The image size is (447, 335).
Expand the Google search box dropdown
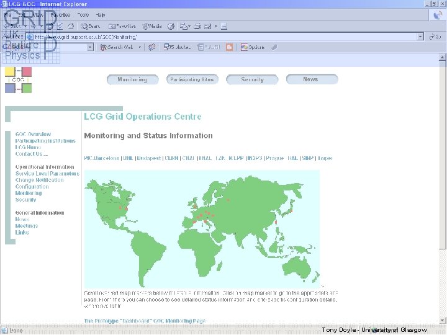pos(90,47)
